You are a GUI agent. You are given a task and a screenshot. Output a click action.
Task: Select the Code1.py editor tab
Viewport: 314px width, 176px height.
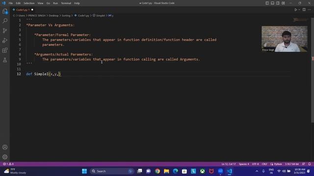(23, 10)
